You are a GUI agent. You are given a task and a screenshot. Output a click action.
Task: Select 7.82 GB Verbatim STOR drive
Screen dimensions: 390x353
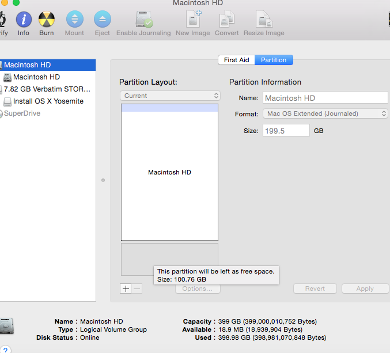(48, 89)
